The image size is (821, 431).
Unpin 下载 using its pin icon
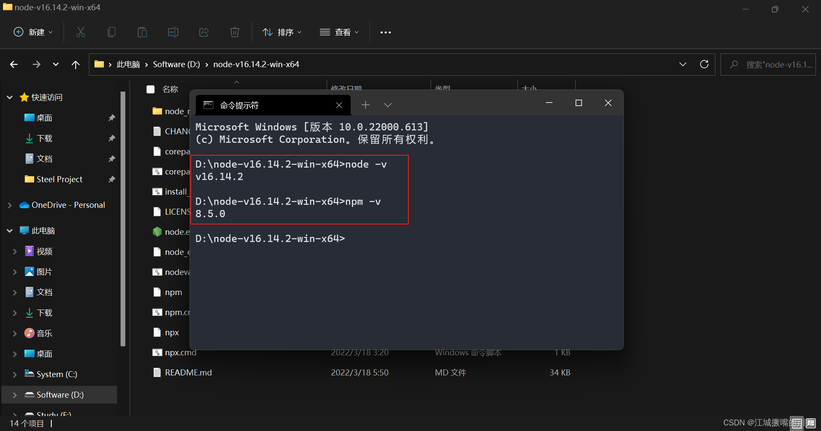click(112, 139)
